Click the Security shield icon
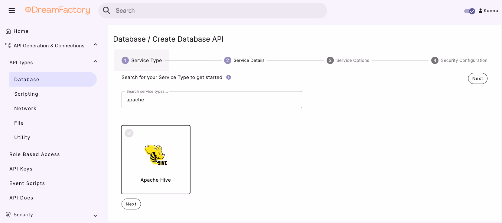The image size is (502, 223). click(x=8, y=215)
